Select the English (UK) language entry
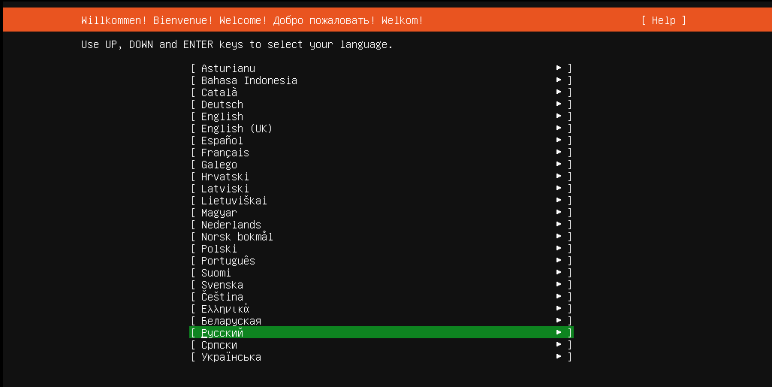The height and width of the screenshot is (387, 772). (237, 128)
